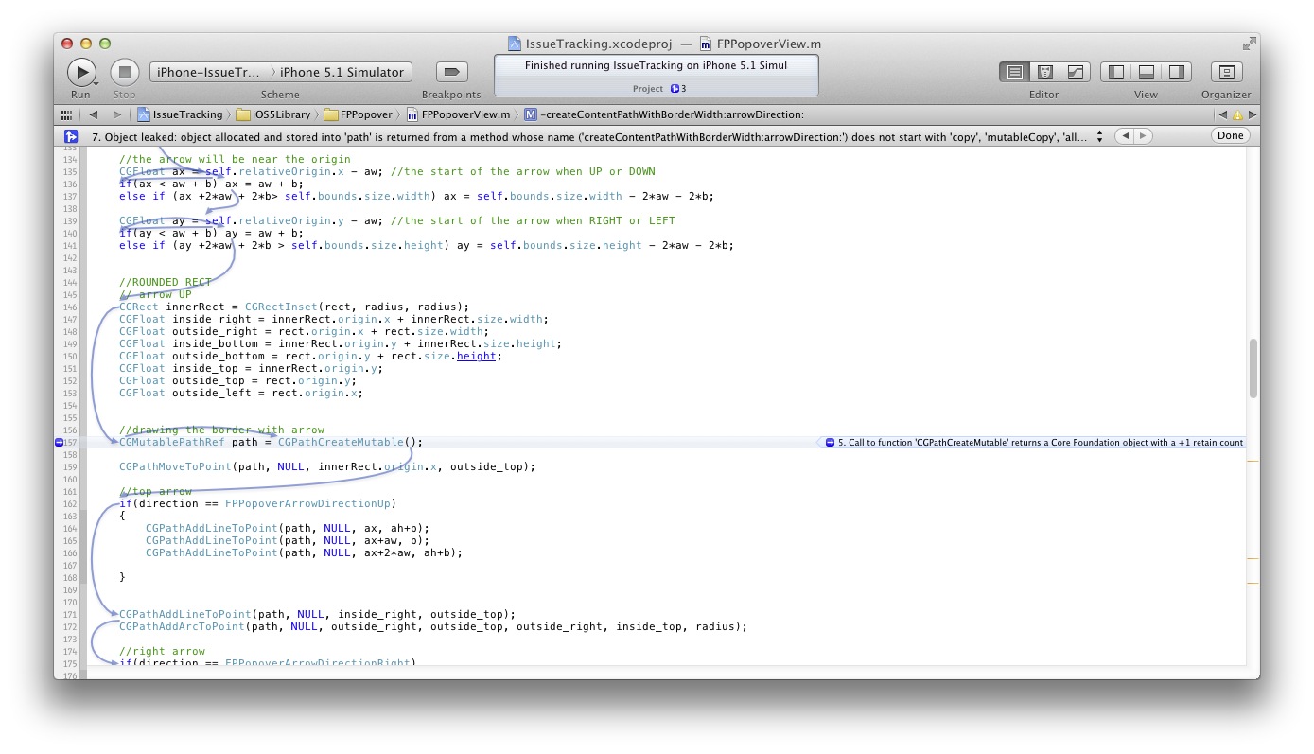Click the activity status Finished running text
The image size is (1314, 754).
point(656,65)
